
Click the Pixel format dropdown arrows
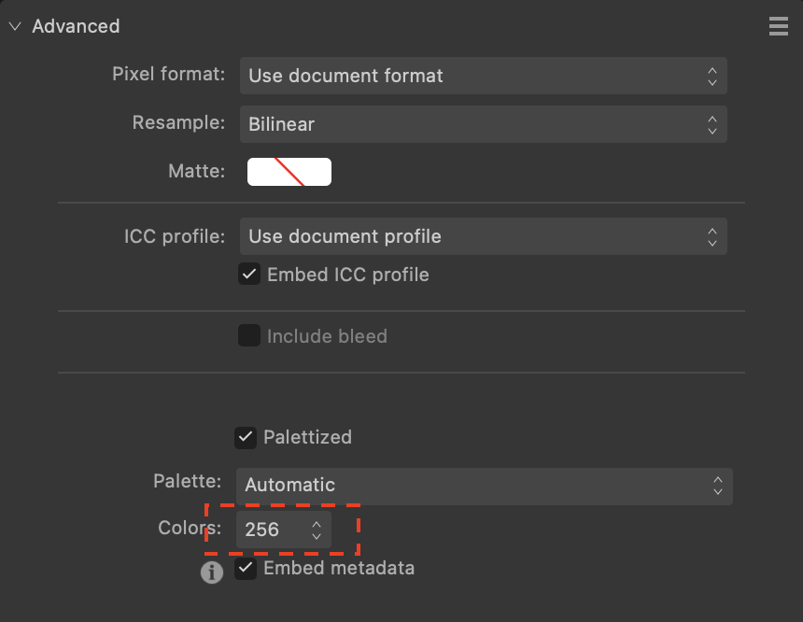pos(712,76)
